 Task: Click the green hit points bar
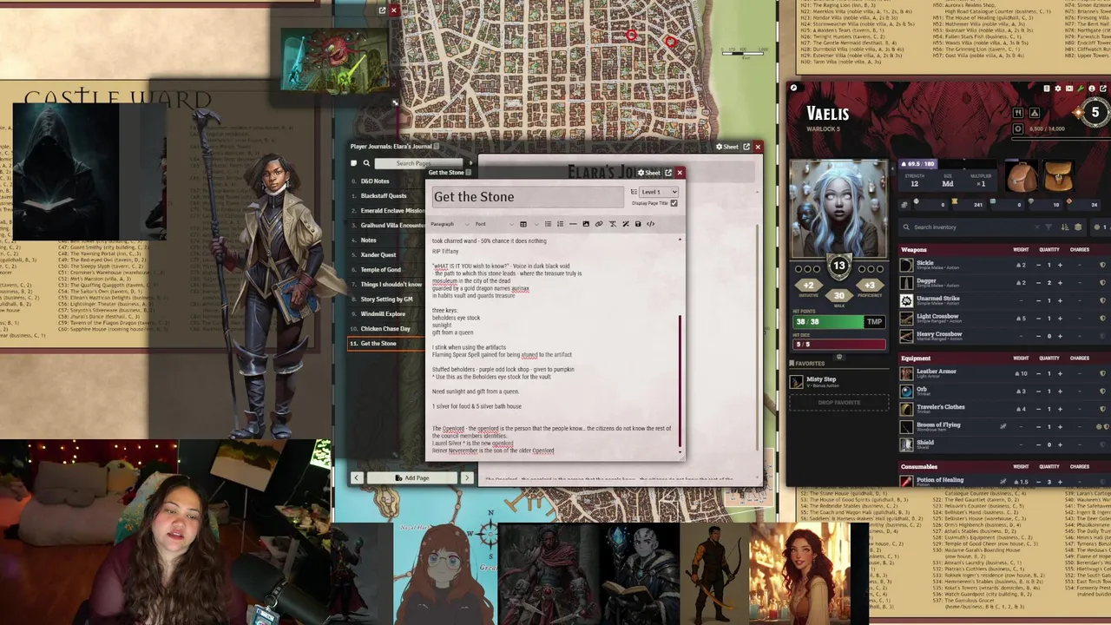point(828,321)
